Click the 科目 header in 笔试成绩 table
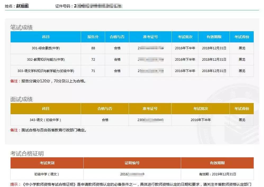 (x=46, y=37)
